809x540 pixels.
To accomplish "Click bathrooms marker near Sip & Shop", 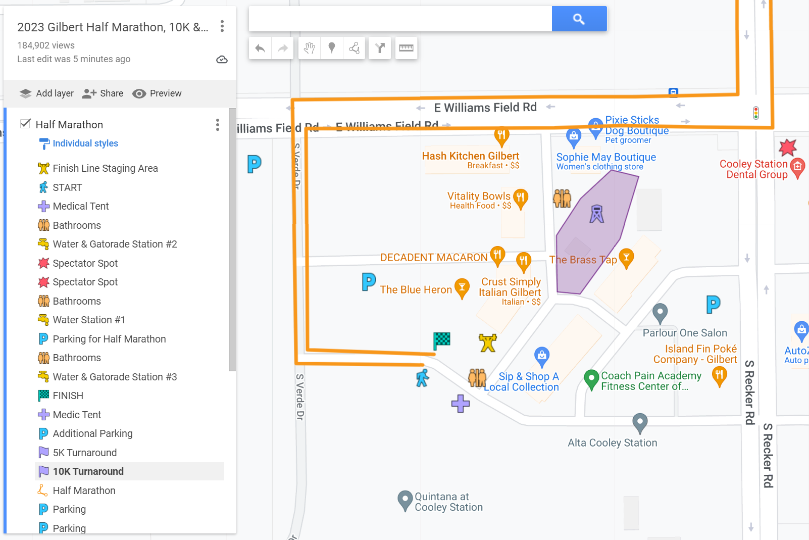I will coord(477,377).
